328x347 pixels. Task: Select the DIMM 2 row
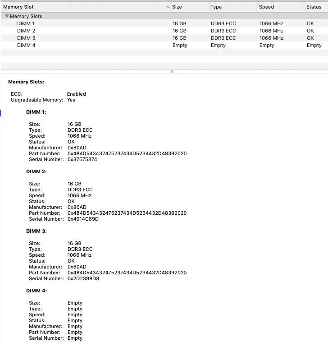[x=164, y=31]
